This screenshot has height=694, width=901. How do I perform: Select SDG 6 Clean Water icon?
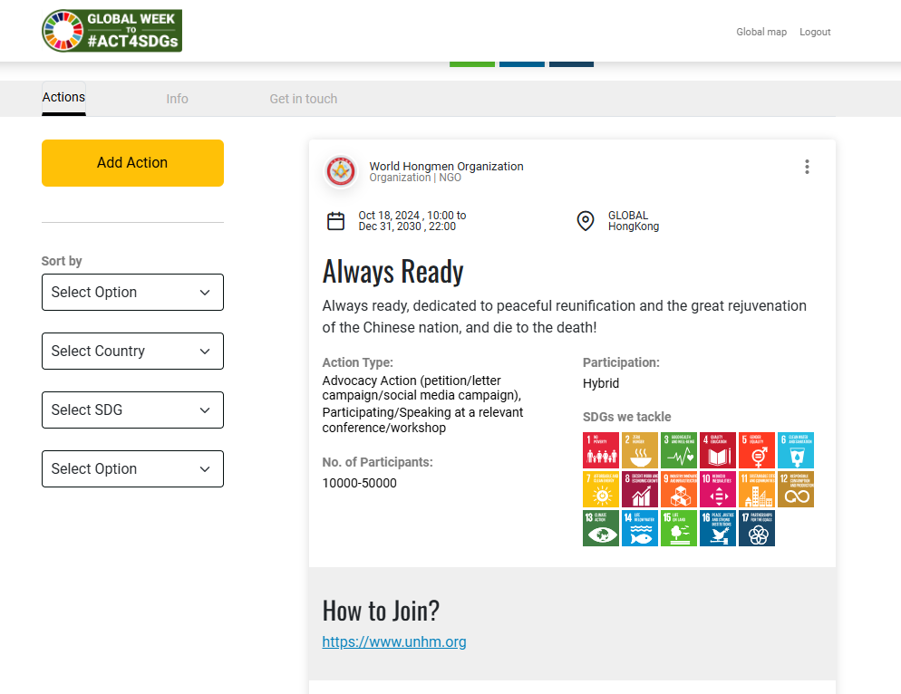tap(796, 450)
